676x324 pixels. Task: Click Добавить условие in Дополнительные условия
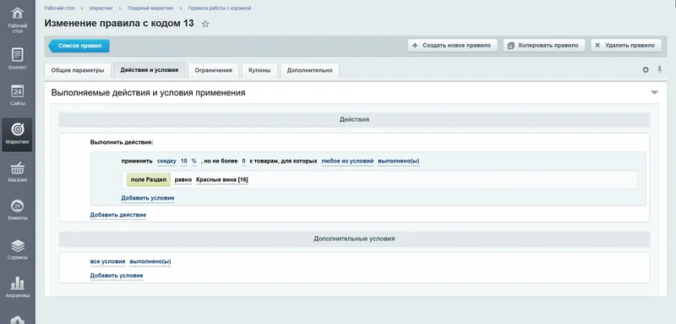[x=117, y=276]
